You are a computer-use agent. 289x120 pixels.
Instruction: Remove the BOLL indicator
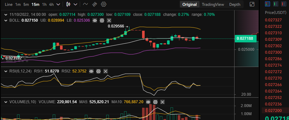(109, 20)
